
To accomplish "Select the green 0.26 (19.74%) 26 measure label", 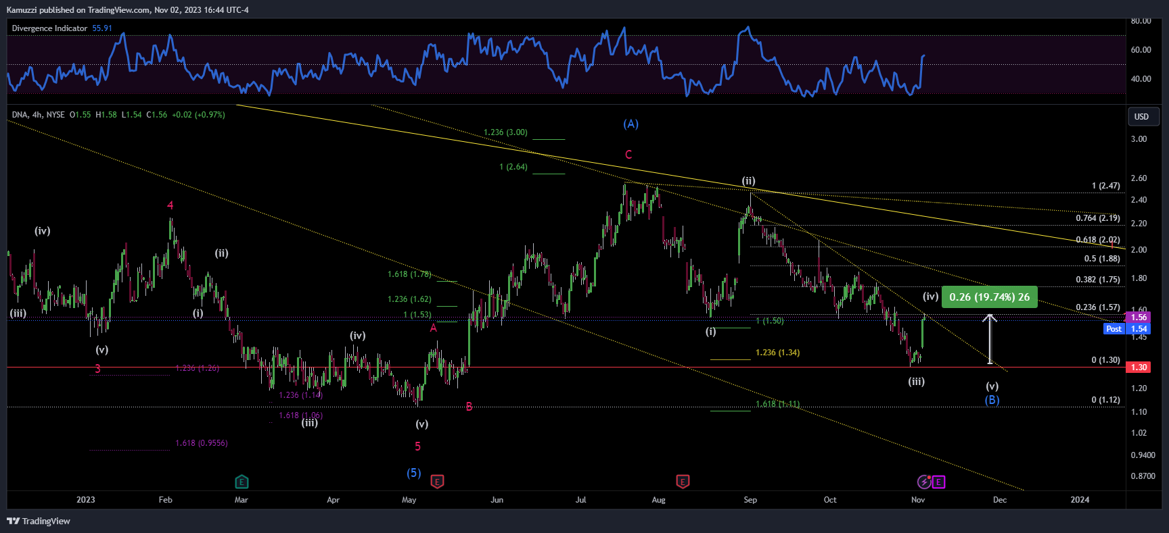I will (989, 297).
